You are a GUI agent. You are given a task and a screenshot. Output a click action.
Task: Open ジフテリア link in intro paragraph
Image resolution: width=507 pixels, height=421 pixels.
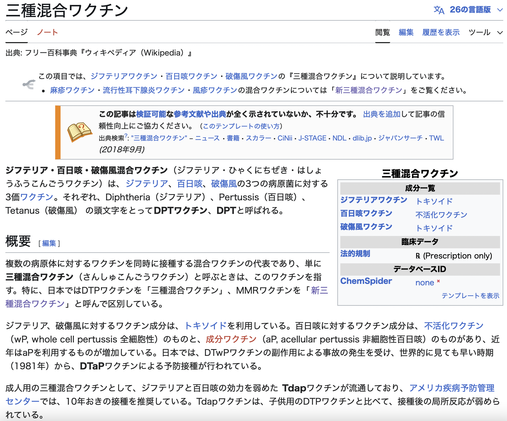pos(147,184)
